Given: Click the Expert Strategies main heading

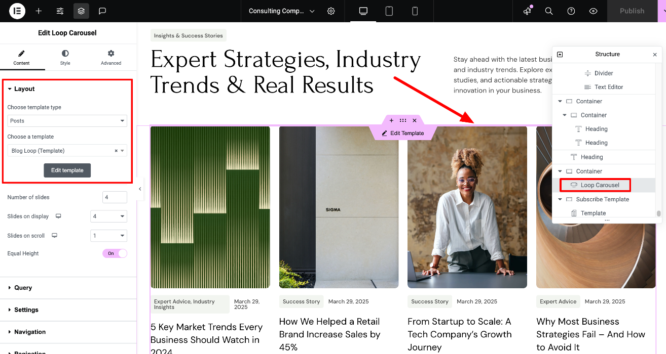Looking at the screenshot, I should pyautogui.click(x=286, y=72).
